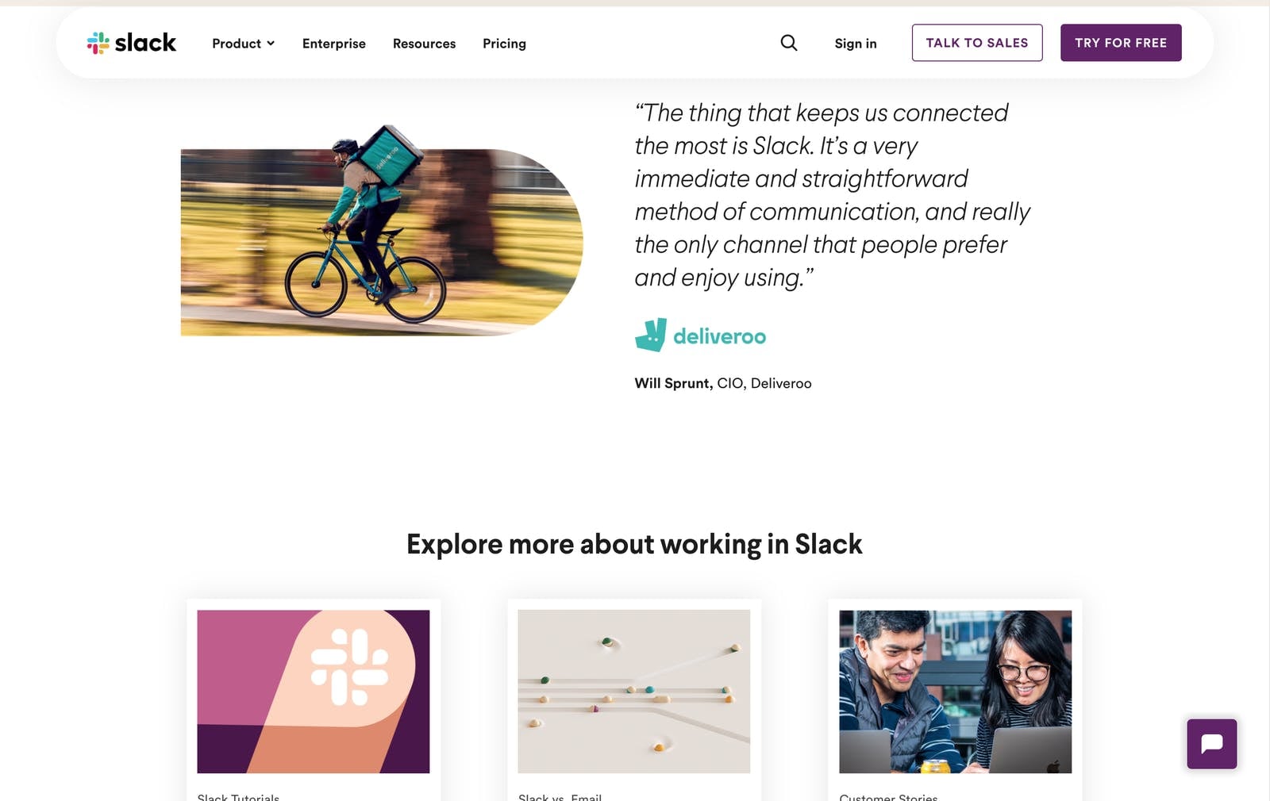Click the chevron next to Product

pos(271,44)
